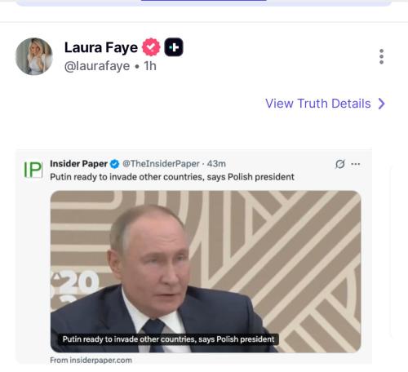Click the red verified badge beside Laura Faye
The width and height of the screenshot is (408, 372).
[151, 47]
